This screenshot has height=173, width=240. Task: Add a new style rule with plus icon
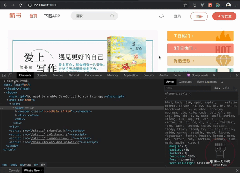tap(234, 88)
